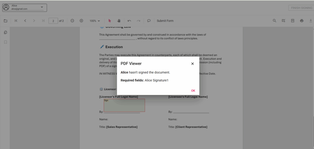Image resolution: width=314 pixels, height=149 pixels.
Task: Open the bookmarks panel
Action: (6, 42)
